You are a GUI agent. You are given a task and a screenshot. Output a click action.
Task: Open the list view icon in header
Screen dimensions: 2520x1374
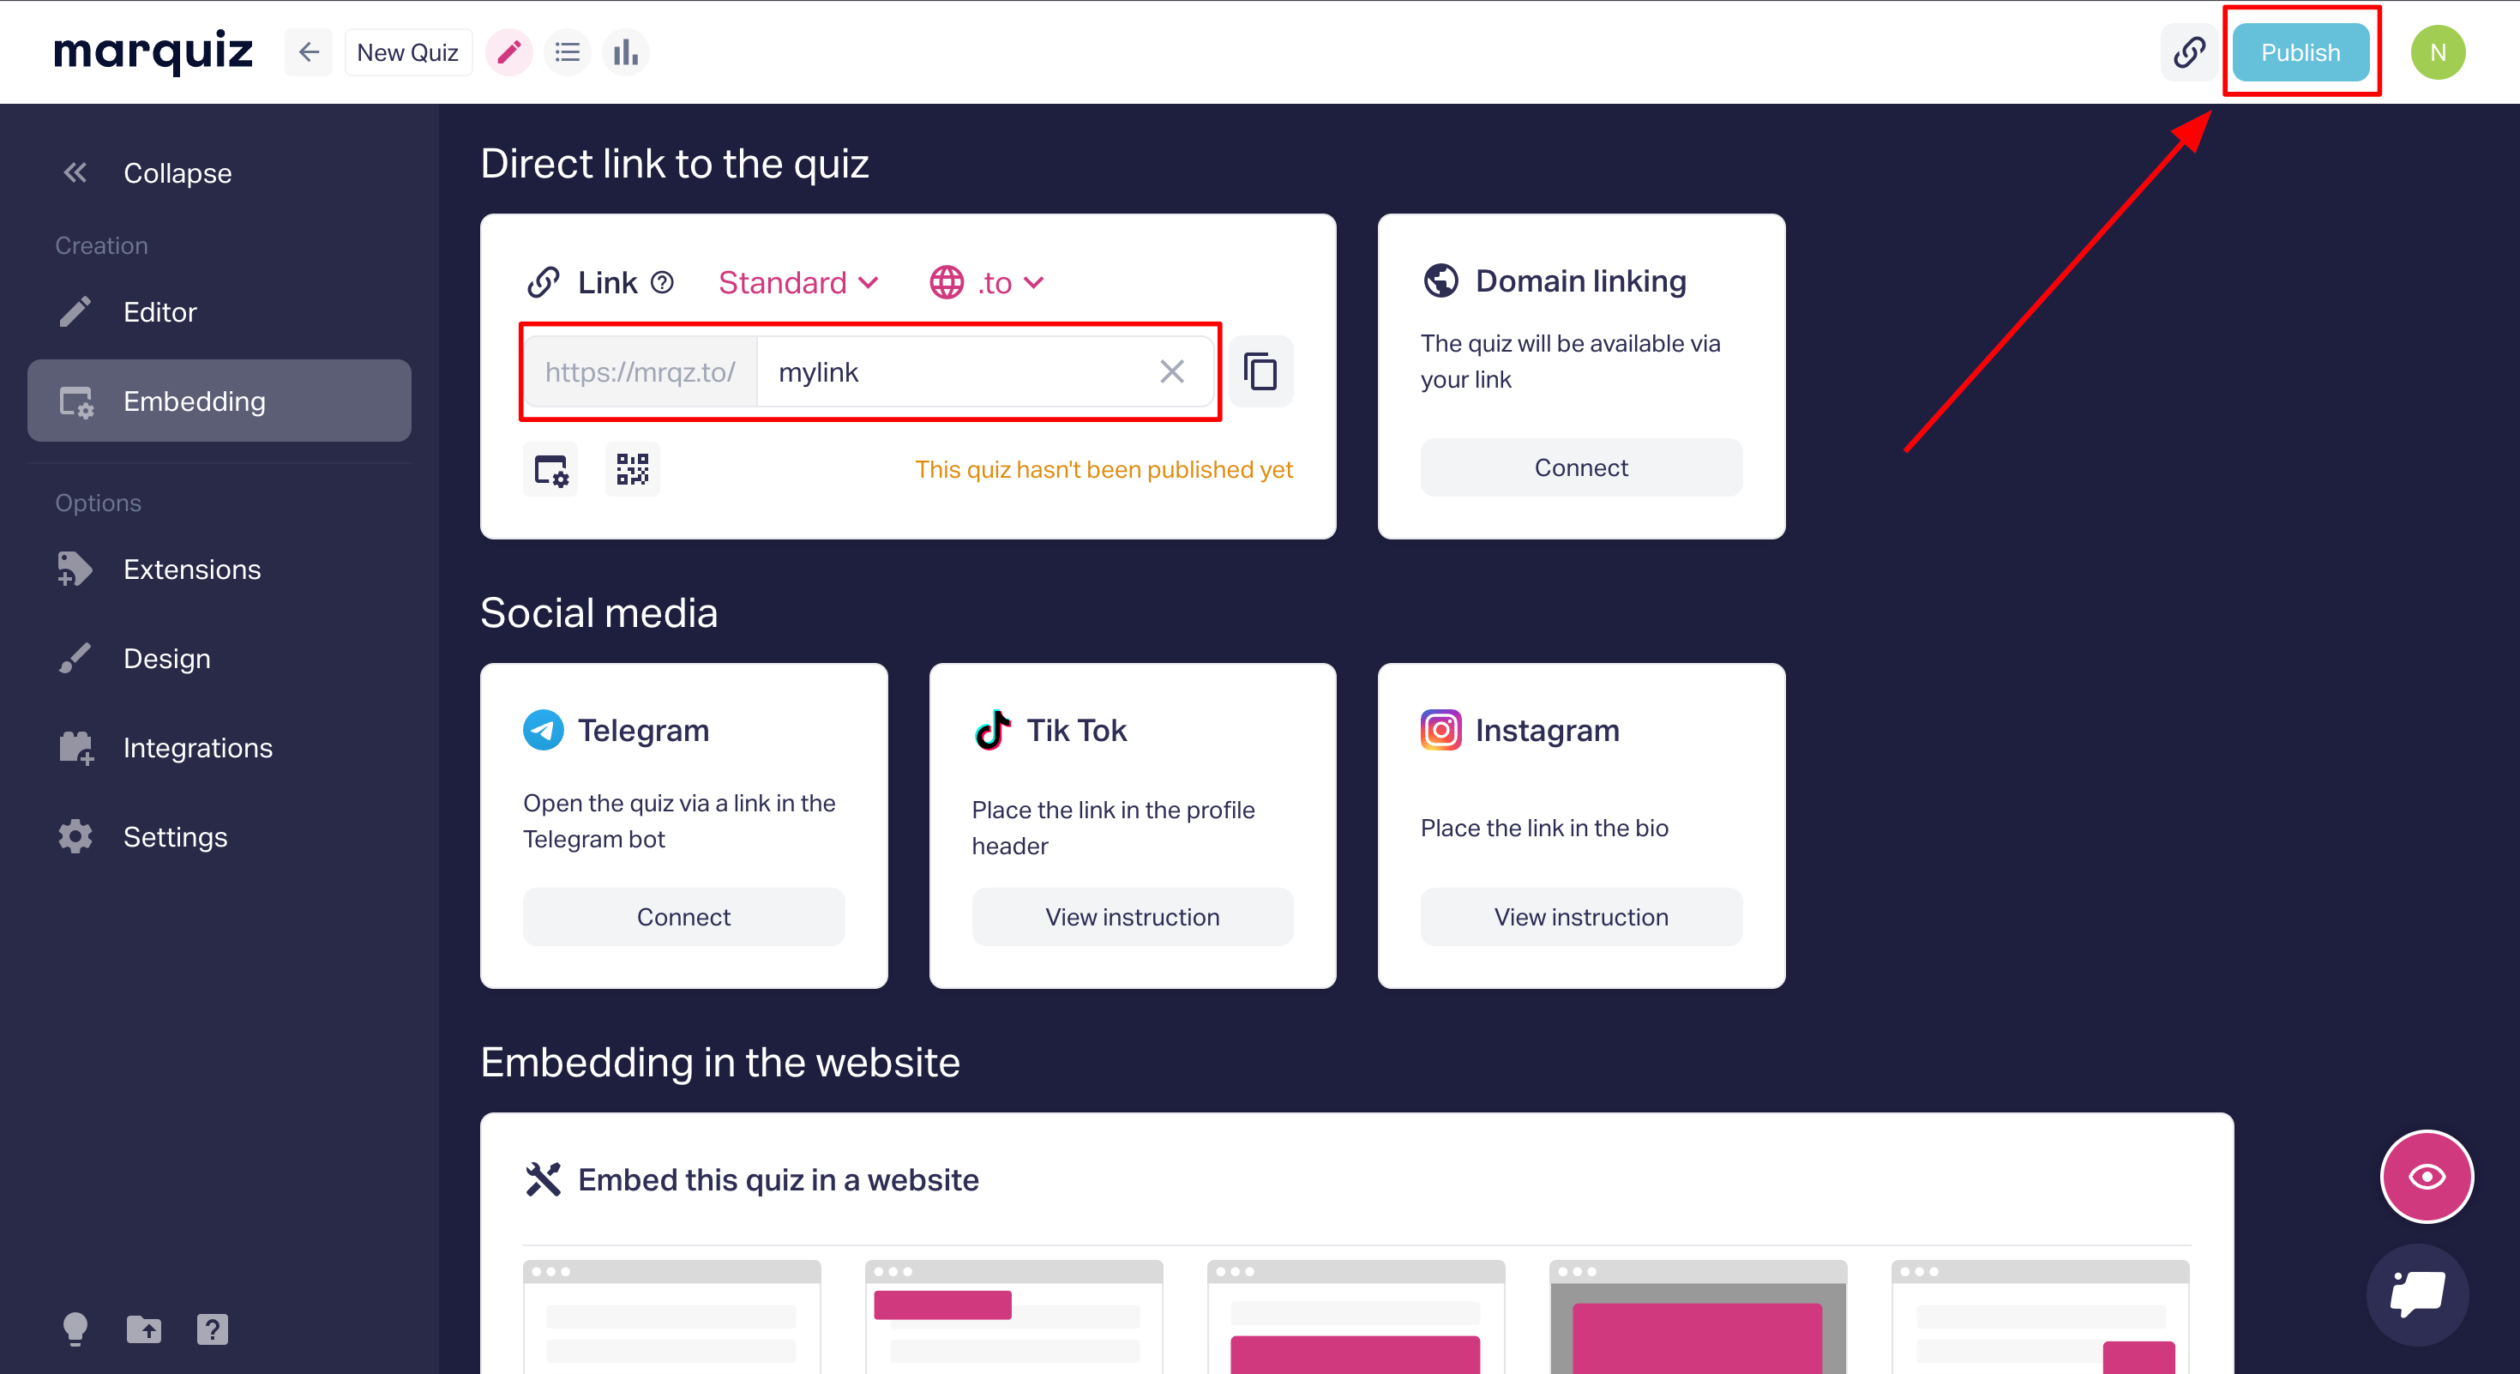tap(568, 51)
